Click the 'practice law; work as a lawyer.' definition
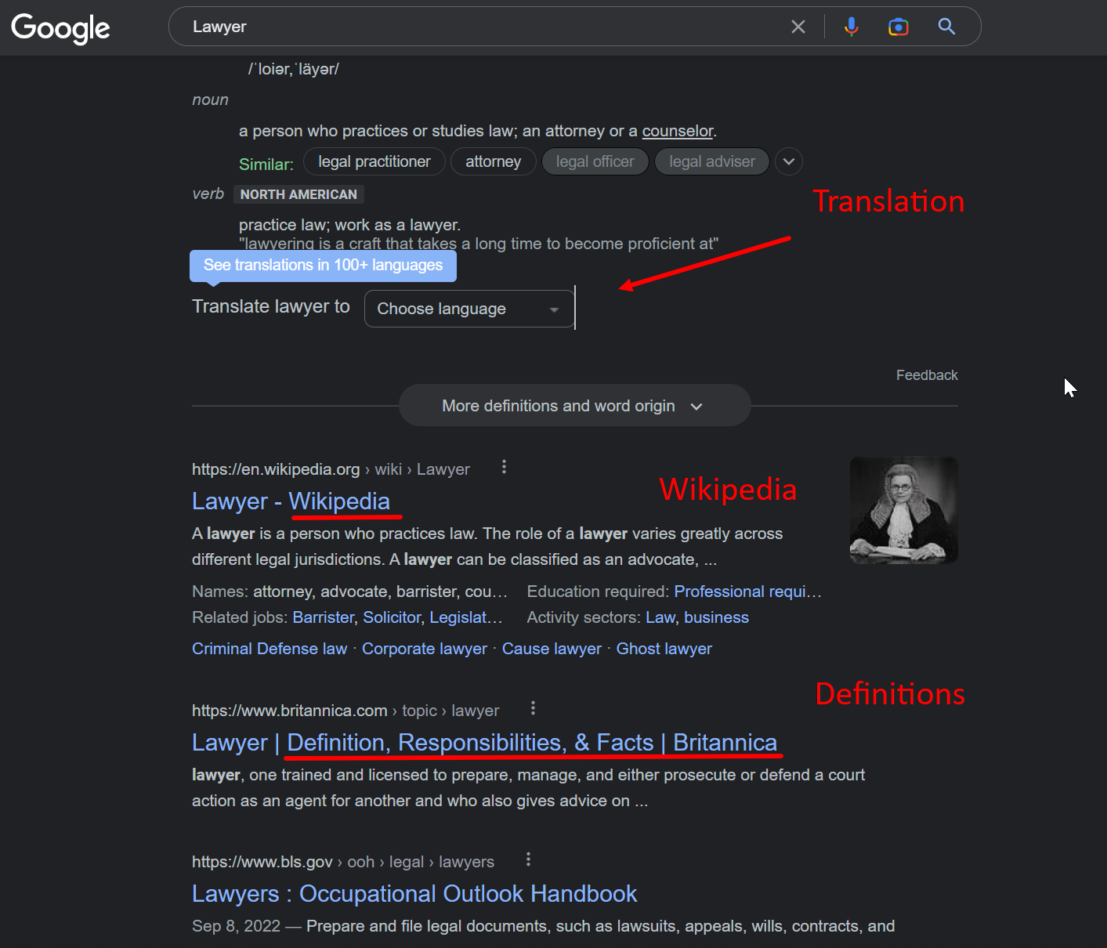This screenshot has width=1107, height=948. click(349, 225)
